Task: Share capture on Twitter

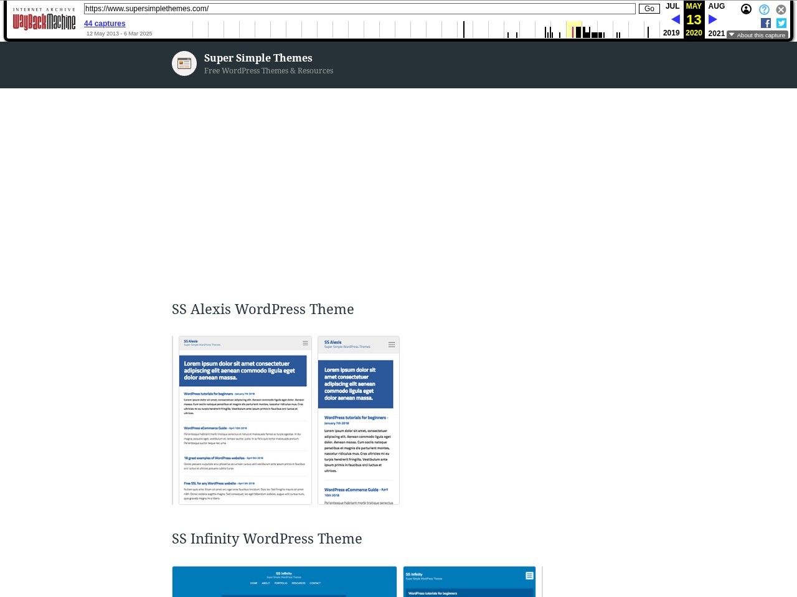Action: (x=781, y=23)
